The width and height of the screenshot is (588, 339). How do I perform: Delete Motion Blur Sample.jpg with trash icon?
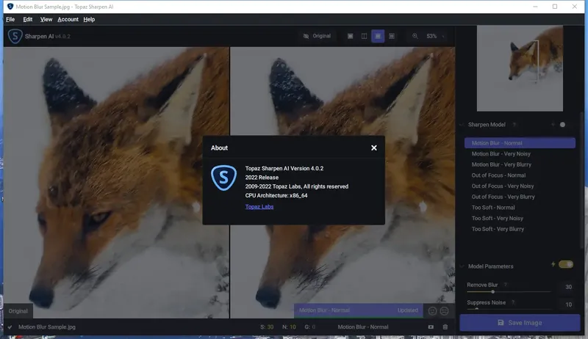(445, 327)
